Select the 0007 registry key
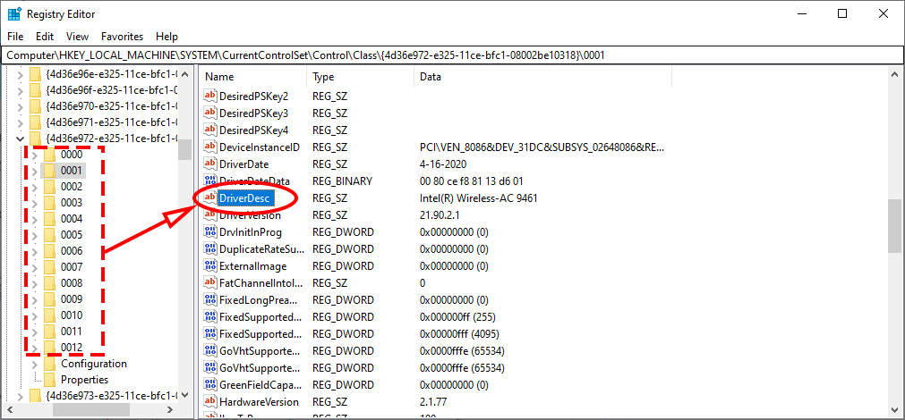 click(72, 266)
